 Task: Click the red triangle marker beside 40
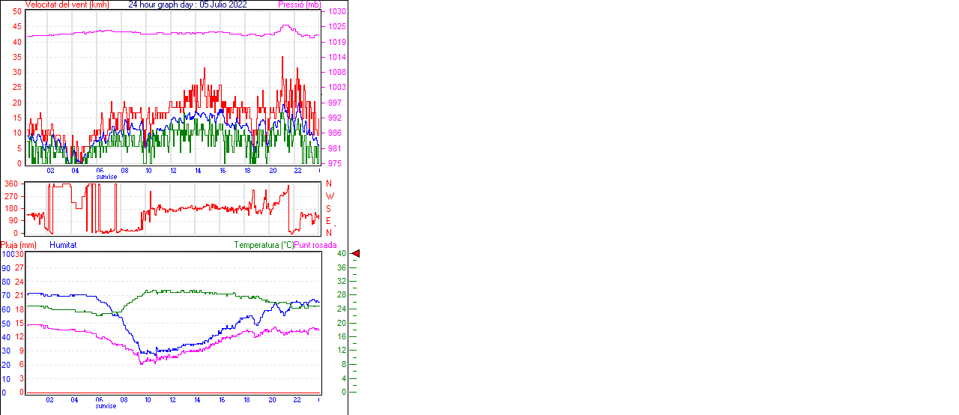click(356, 254)
